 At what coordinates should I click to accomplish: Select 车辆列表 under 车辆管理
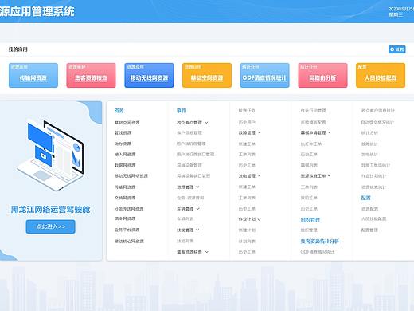click(185, 218)
